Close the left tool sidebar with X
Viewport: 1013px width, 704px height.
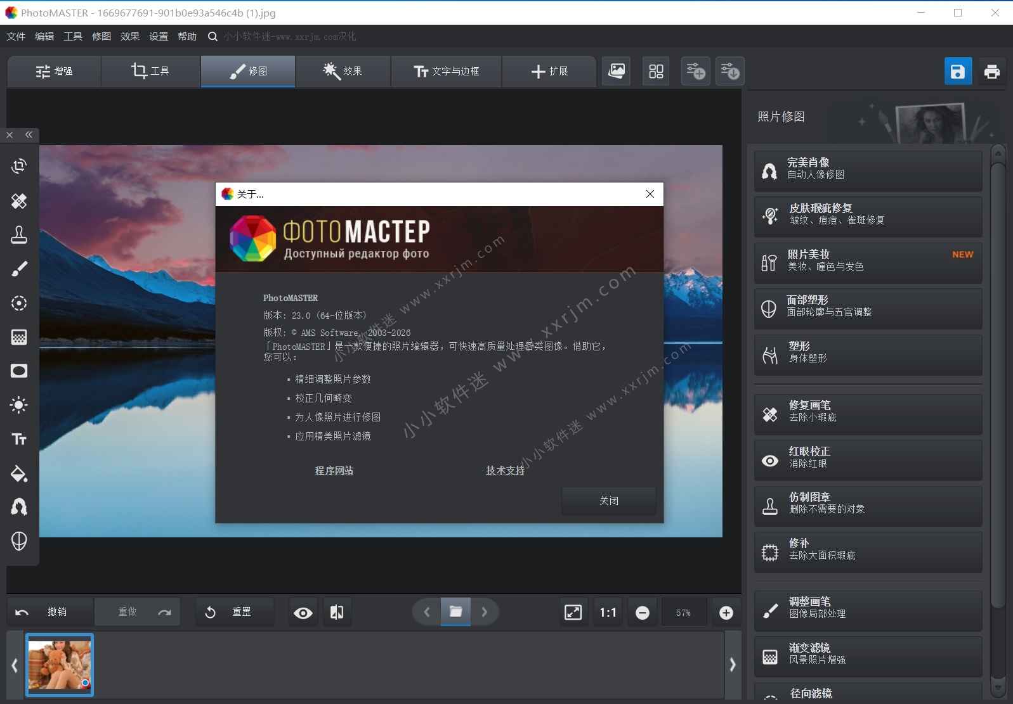point(10,135)
